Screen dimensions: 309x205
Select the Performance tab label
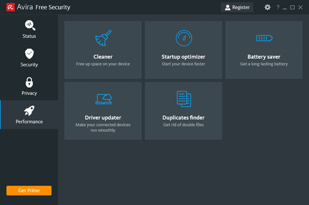click(29, 121)
